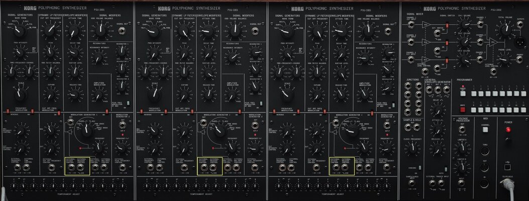529x201 pixels.
Task: Select Programmer preset button 4
Action: tap(495, 93)
